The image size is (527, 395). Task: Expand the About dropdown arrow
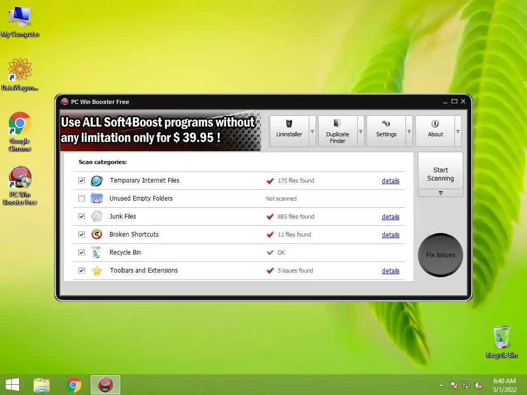pyautogui.click(x=458, y=131)
